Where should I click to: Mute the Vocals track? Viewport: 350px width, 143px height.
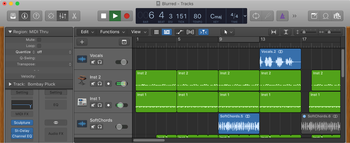click(x=93, y=62)
